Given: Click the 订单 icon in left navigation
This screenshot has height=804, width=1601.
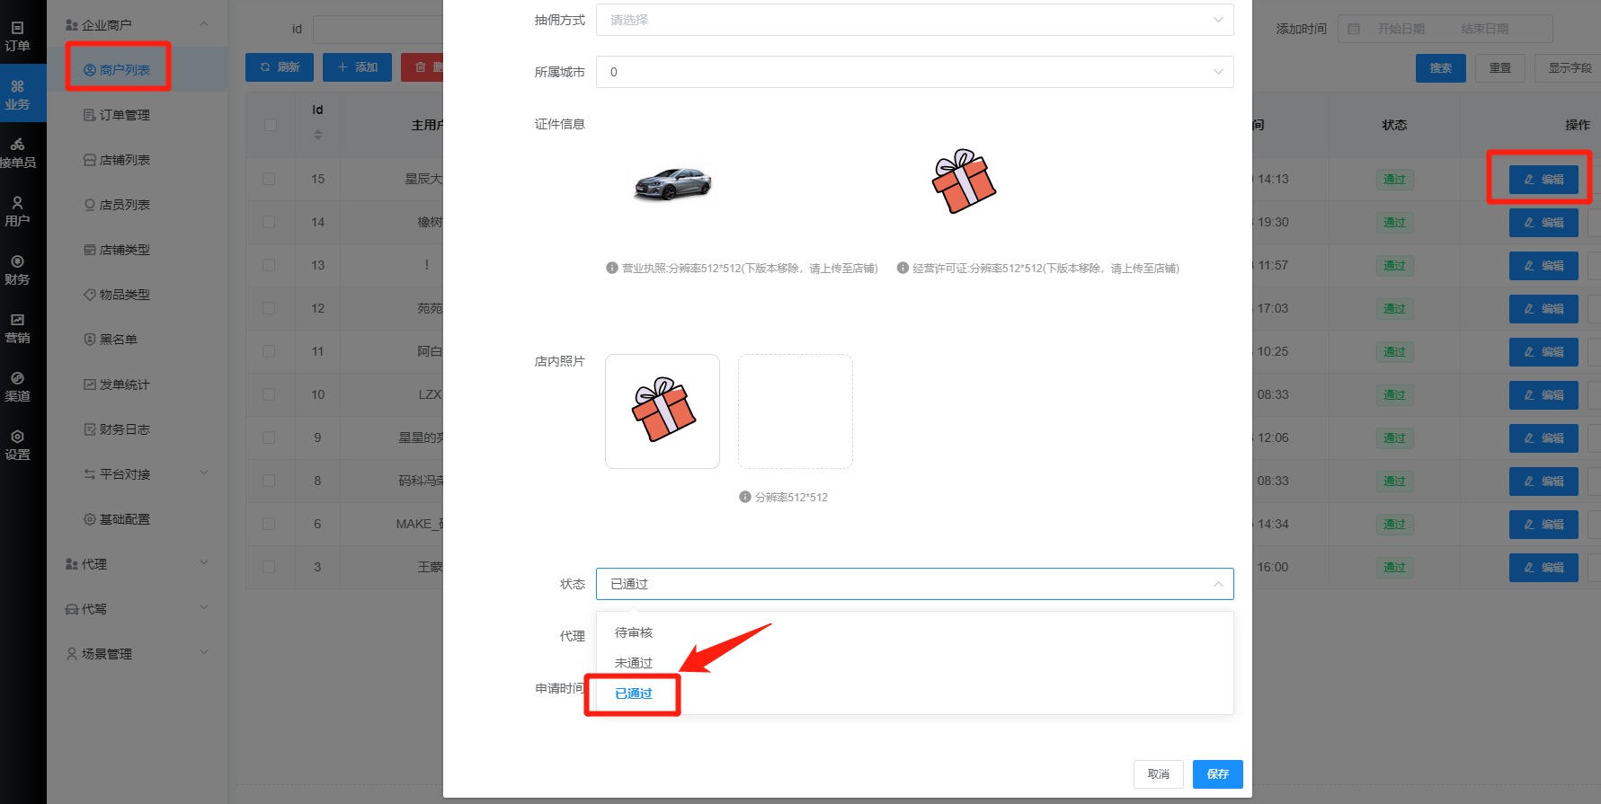Looking at the screenshot, I should pyautogui.click(x=17, y=36).
